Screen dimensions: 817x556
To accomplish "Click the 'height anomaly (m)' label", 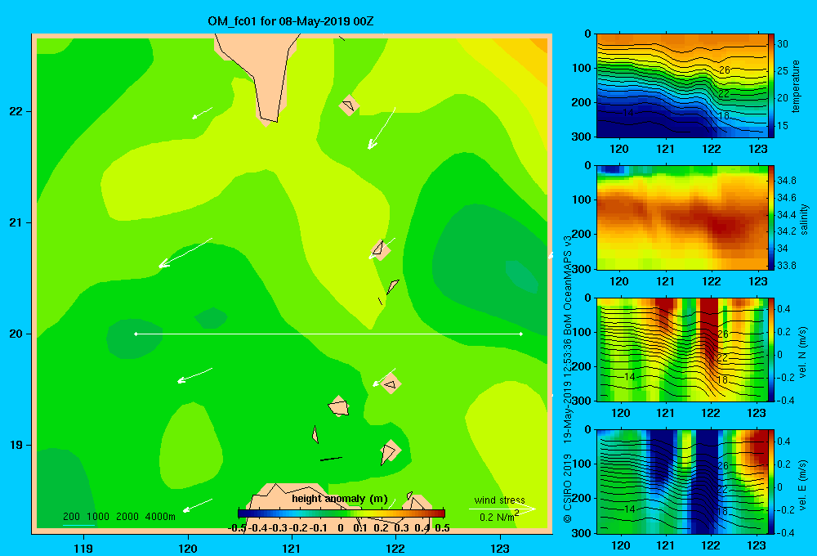I will point(340,499).
